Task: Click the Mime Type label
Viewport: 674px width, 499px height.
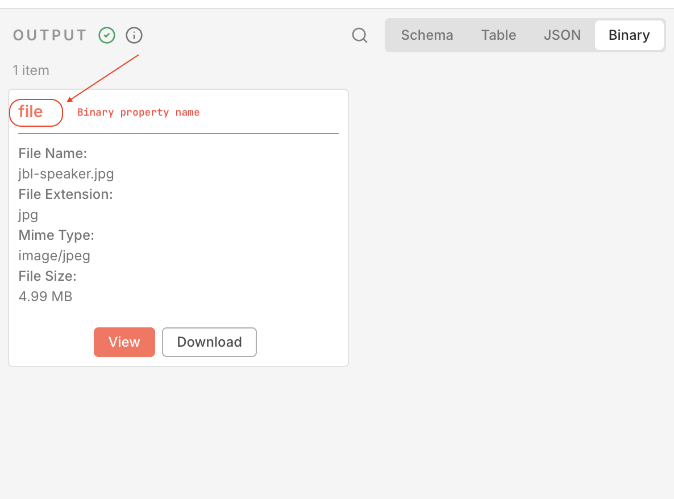Action: 56,235
